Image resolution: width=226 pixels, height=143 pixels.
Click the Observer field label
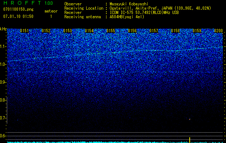(73, 4)
